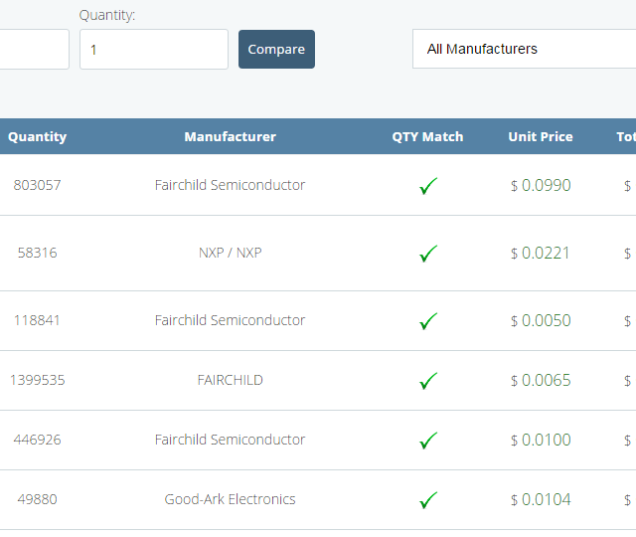The image size is (636, 537).
Task: Select unit price $ 0.0221
Action: click(540, 254)
